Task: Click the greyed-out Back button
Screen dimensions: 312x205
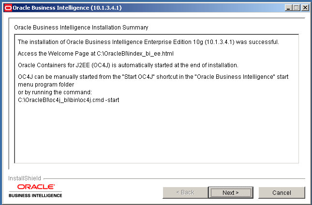Action: 185,192
